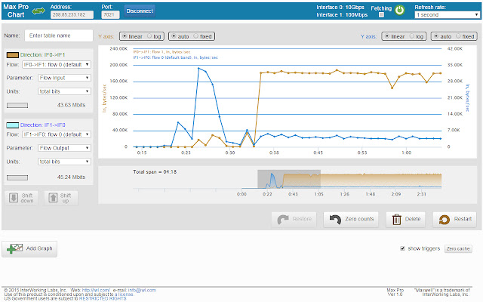The image size is (483, 302).
Task: Click the Address input field
Action: [72, 14]
